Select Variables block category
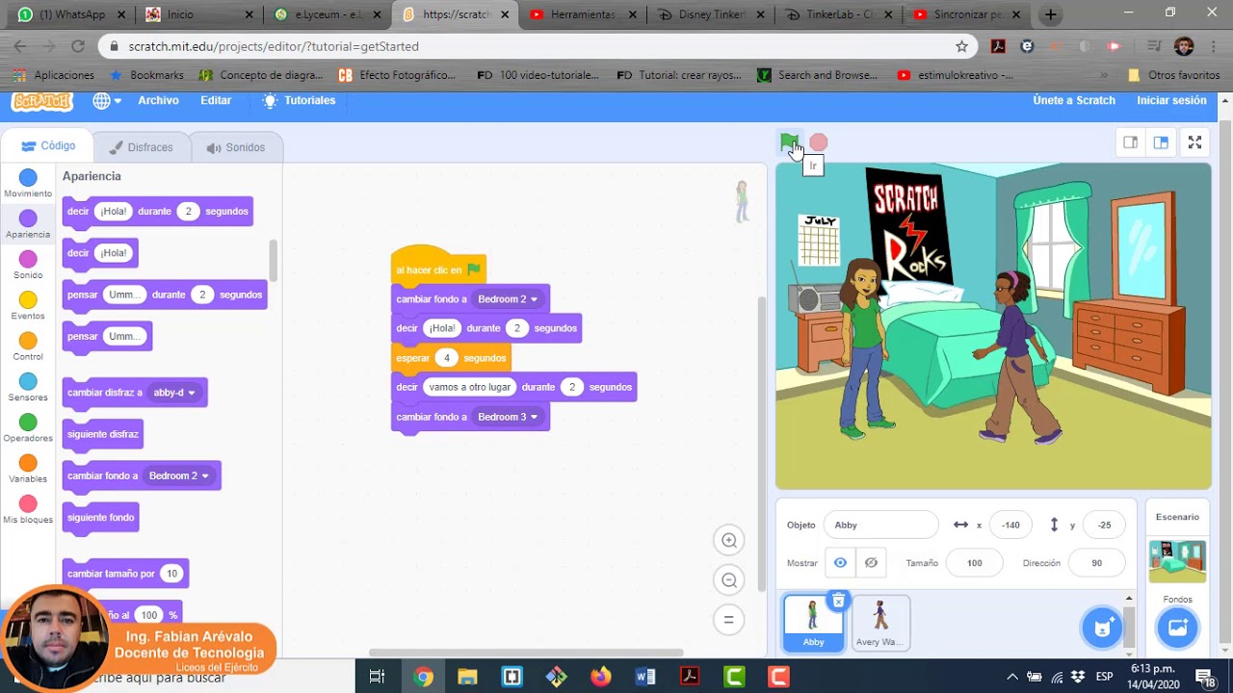 (x=28, y=469)
